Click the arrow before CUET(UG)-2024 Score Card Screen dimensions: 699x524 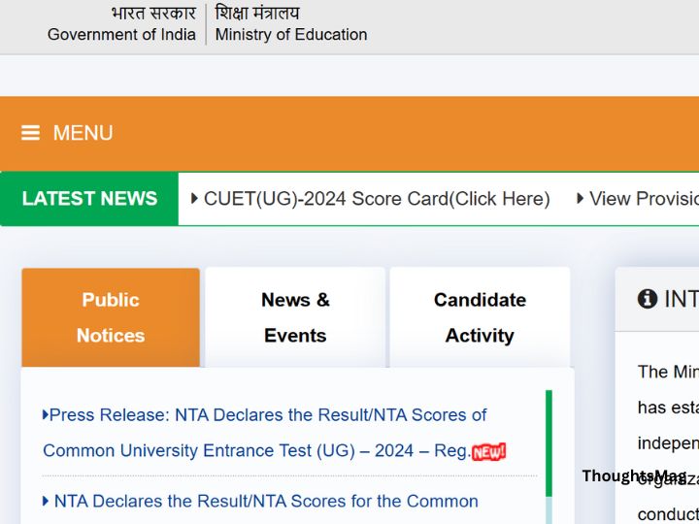[194, 198]
